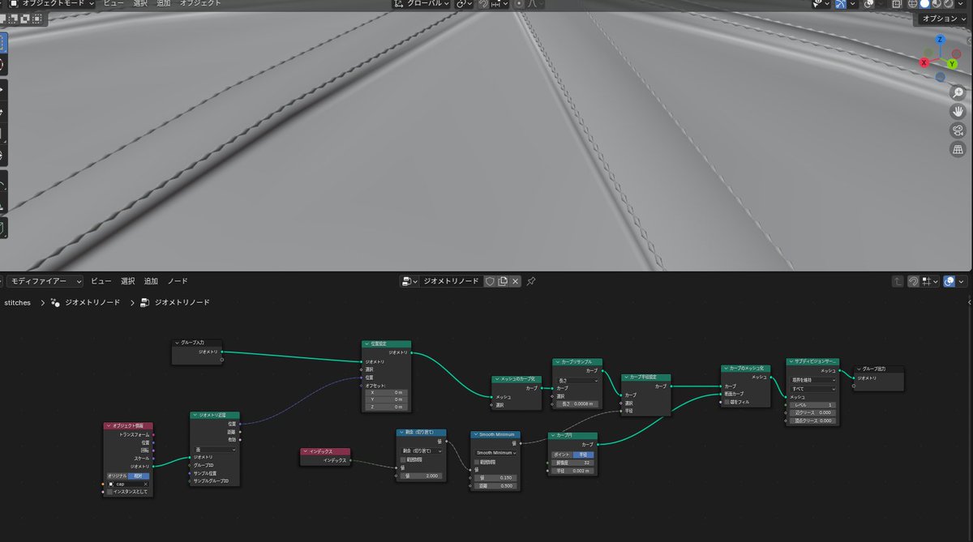Screen dimensions: 973x542
Task: Duplicate the node group with the copy icon
Action: coord(503,281)
